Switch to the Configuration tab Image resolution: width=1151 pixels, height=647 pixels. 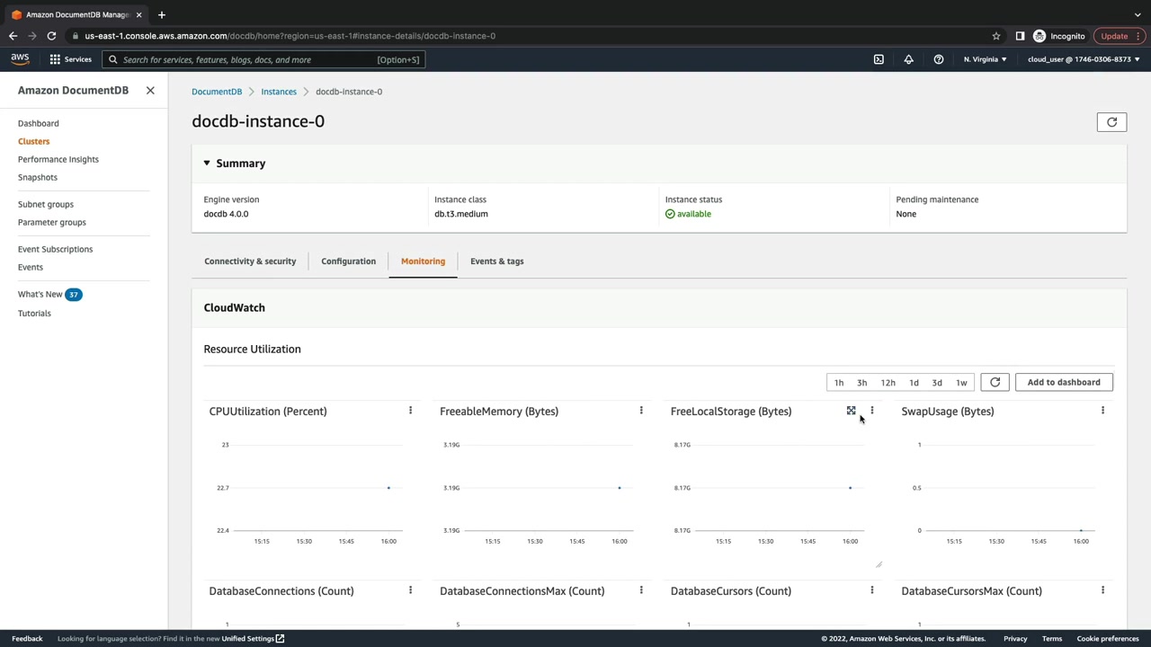pyautogui.click(x=348, y=261)
